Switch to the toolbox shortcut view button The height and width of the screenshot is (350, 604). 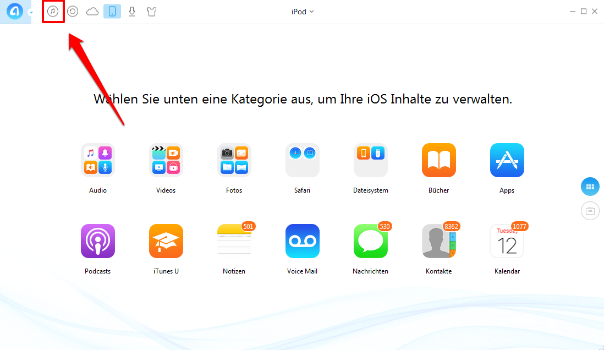(590, 211)
